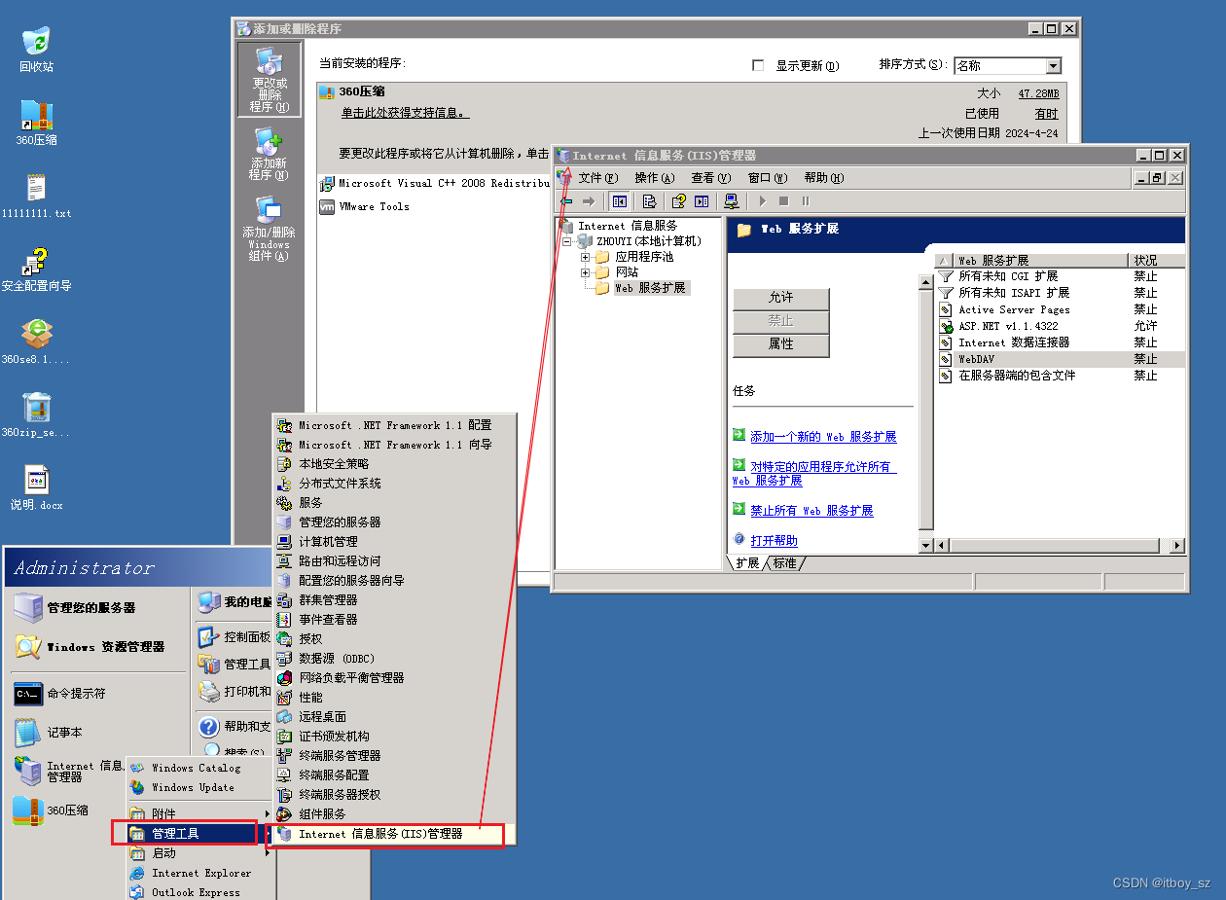This screenshot has height=900, width=1226.
Task: Open 更改或删除程序 in Add/Remove sidebar
Action: click(x=270, y=81)
